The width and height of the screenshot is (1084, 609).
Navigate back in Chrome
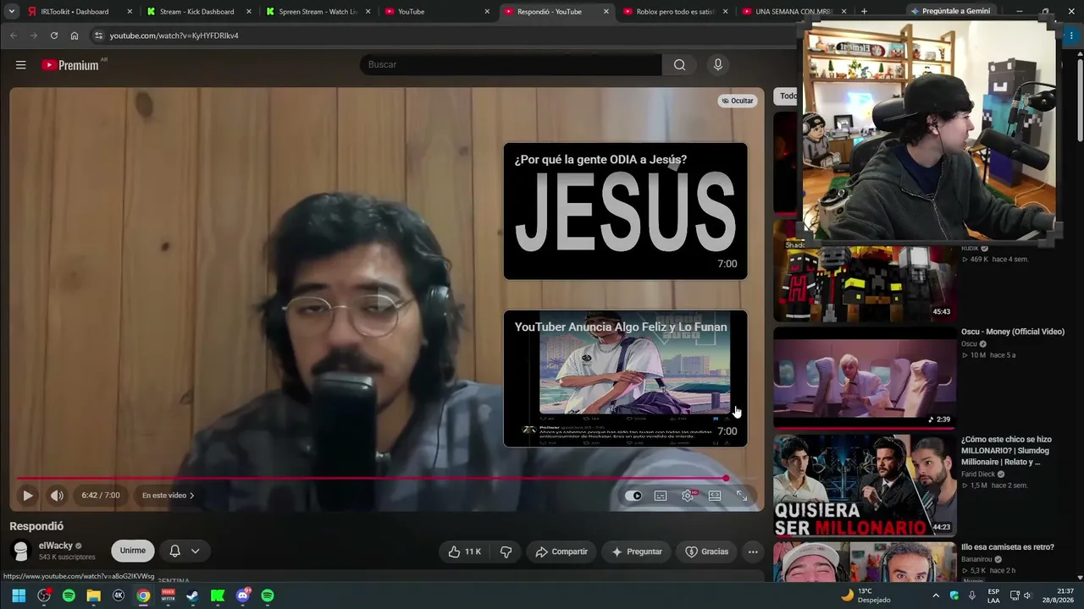tap(14, 36)
